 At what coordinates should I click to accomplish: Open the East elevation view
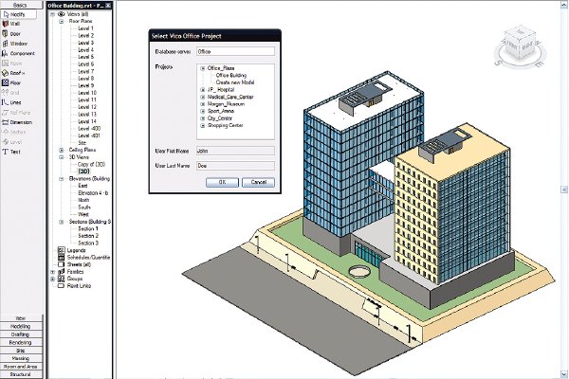click(83, 186)
